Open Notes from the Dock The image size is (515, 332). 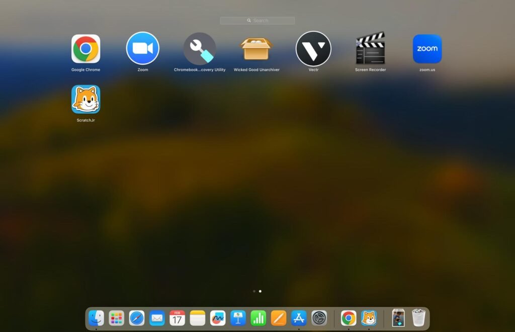(197, 318)
